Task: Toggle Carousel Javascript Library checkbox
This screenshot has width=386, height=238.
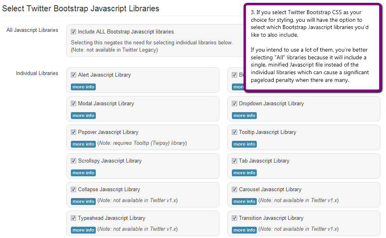Action: [x=234, y=189]
